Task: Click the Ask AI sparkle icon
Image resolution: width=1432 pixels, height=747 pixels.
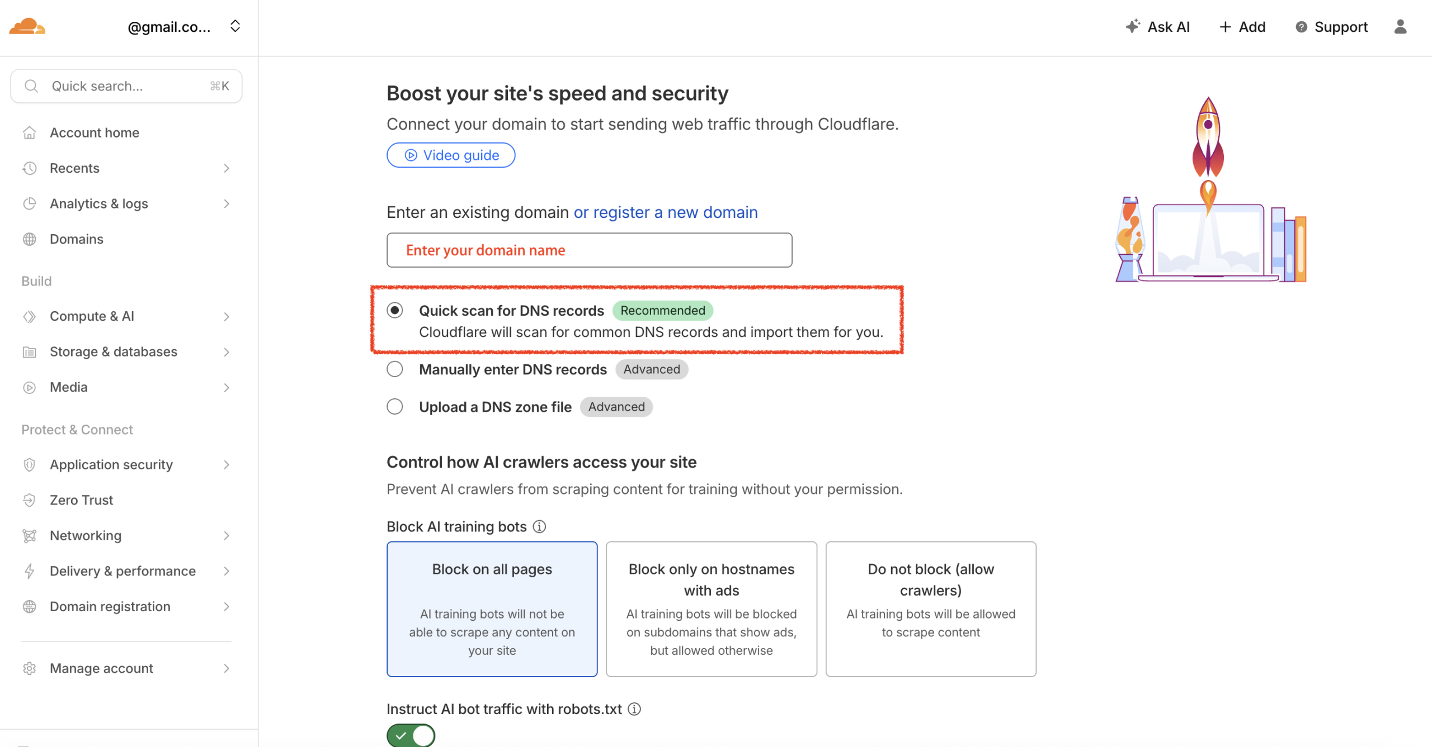Action: (x=1132, y=26)
